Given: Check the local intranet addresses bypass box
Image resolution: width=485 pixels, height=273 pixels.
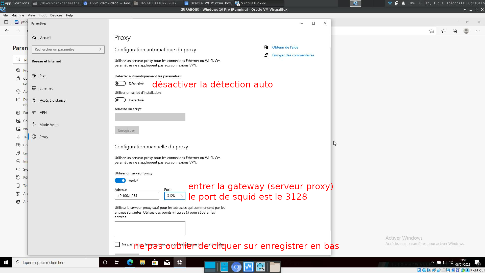Looking at the screenshot, I should point(117,244).
